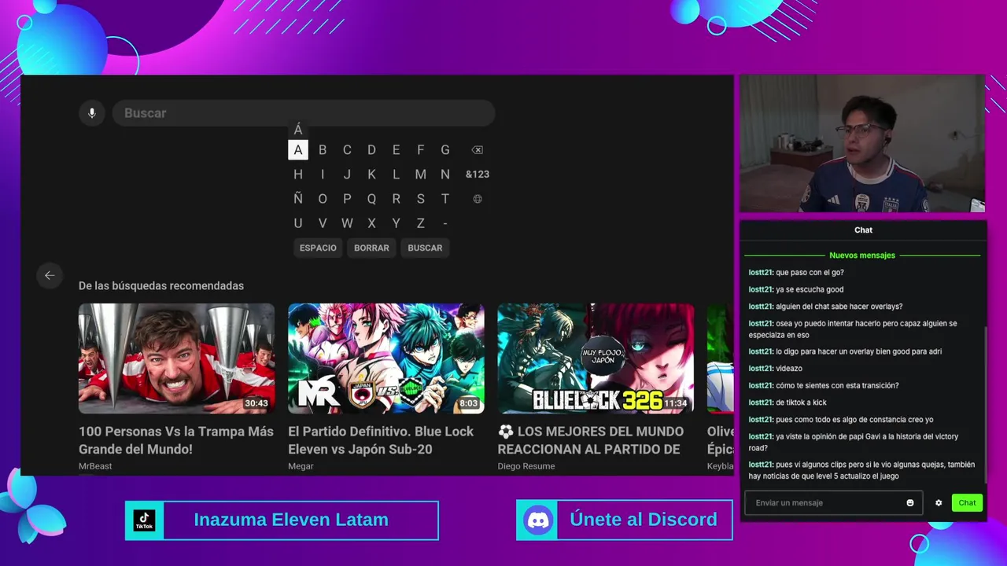Select letter D on the on-screen keyboard
1007x566 pixels.
(x=371, y=150)
